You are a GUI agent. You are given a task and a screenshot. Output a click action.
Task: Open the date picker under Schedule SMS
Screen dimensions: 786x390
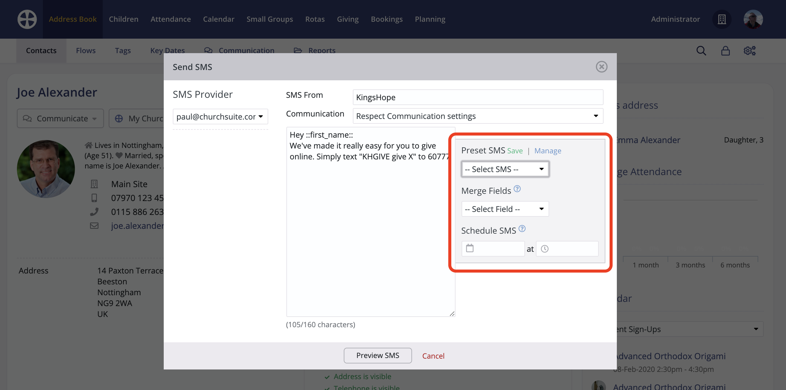pos(470,248)
